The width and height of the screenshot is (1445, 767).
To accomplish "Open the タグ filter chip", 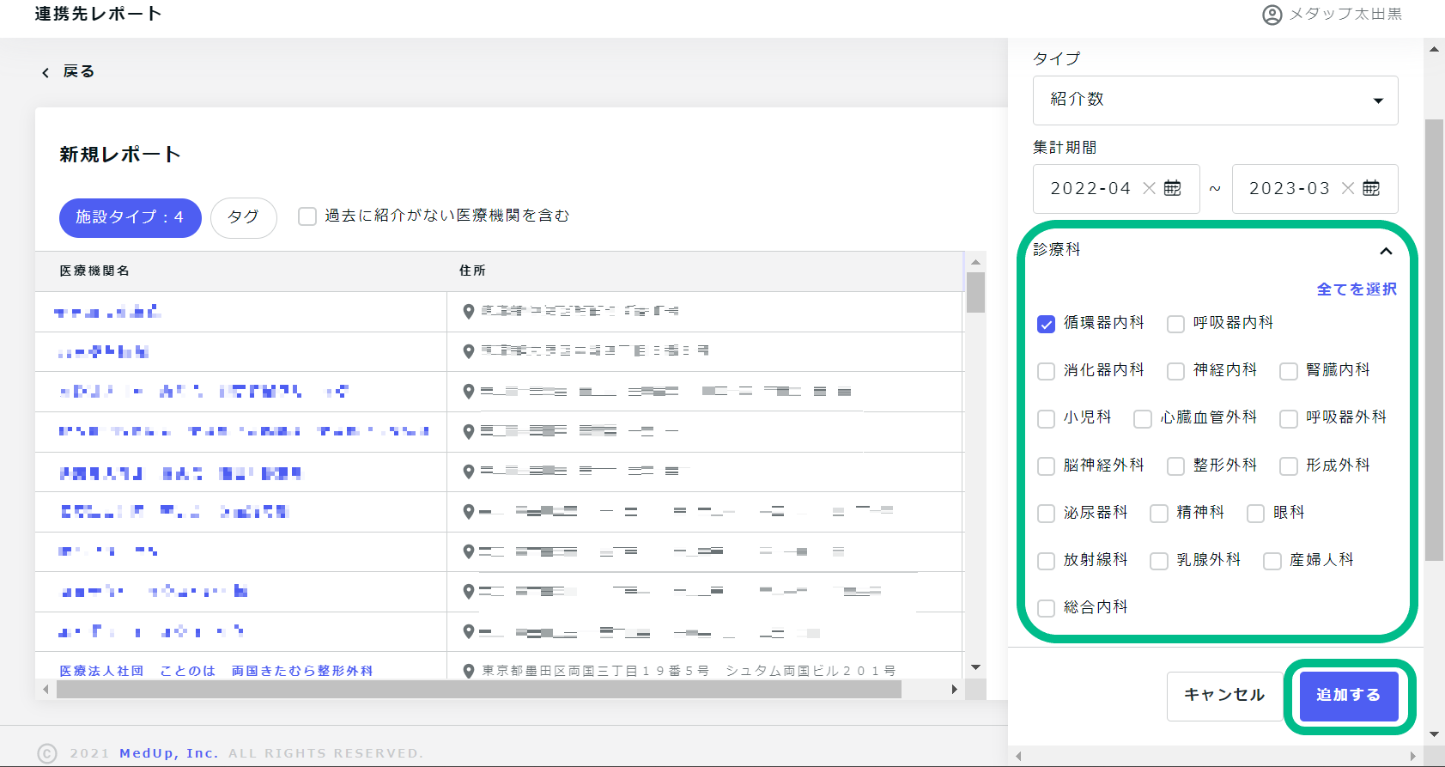I will tap(243, 217).
